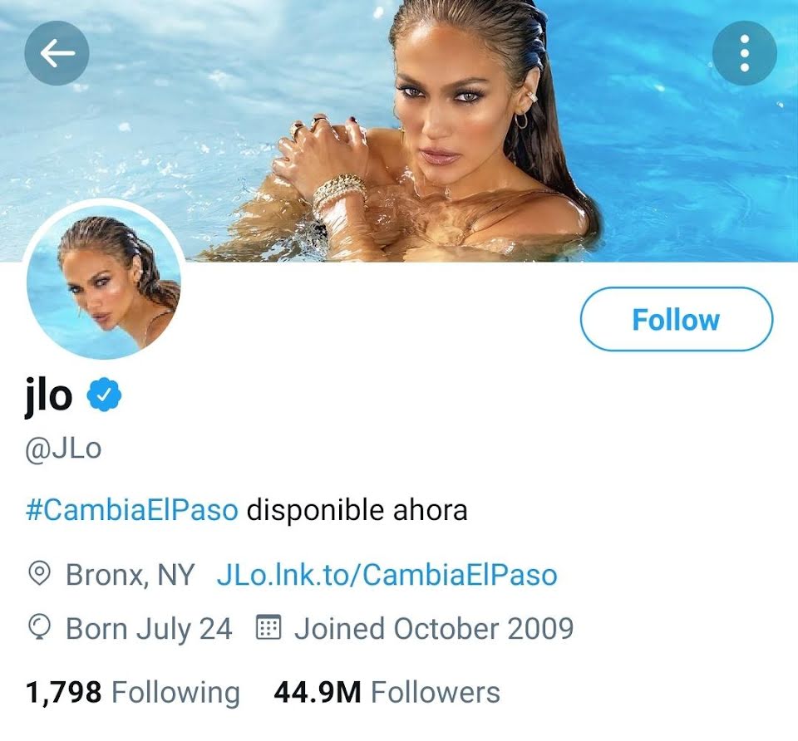798x741 pixels.
Task: Click the Joined October 2009 text
Action: point(434,629)
